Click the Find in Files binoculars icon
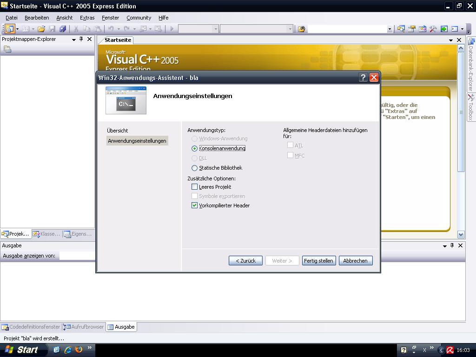The width and height of the screenshot is (476, 357). (301, 29)
